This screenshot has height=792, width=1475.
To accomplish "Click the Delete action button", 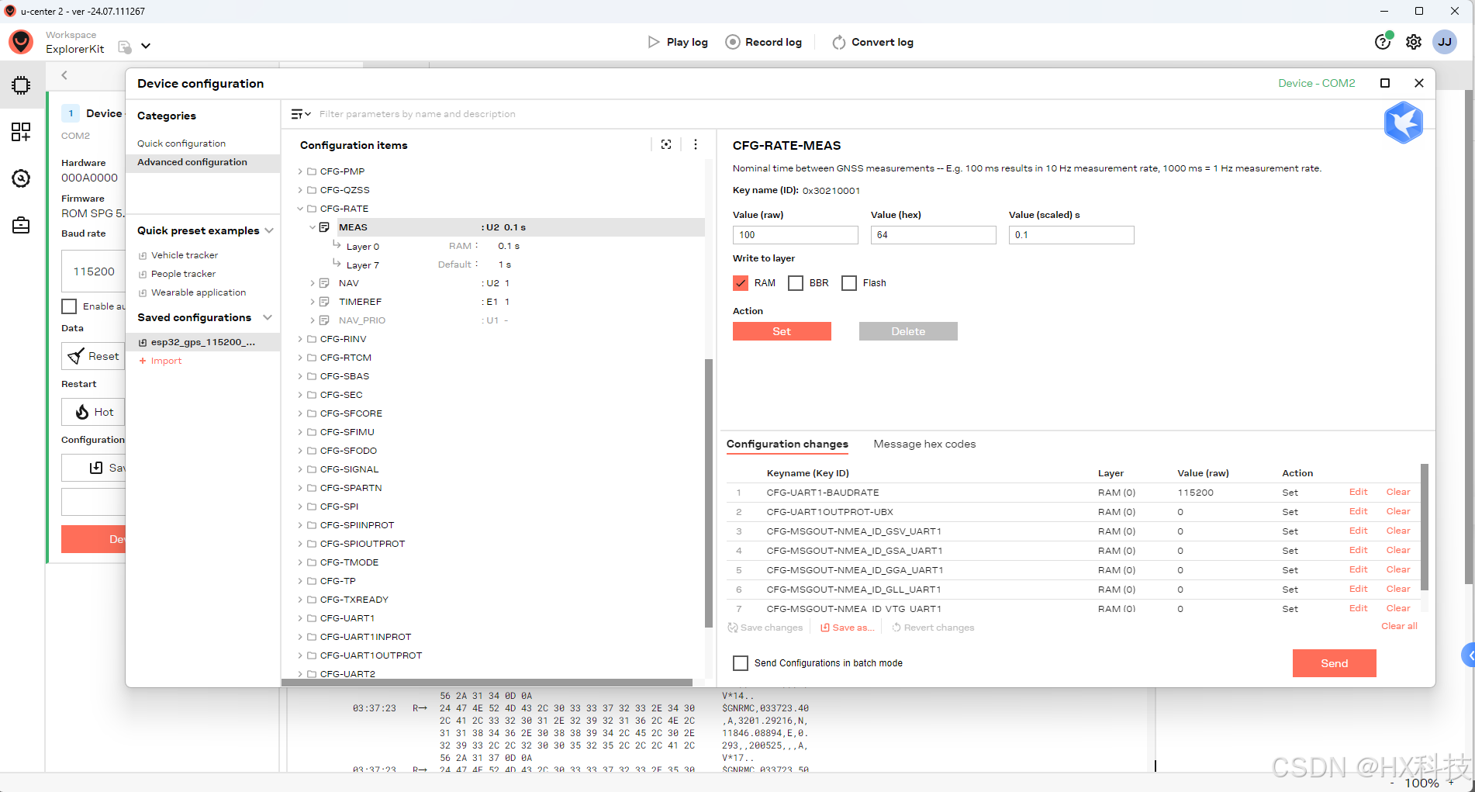I will [908, 331].
